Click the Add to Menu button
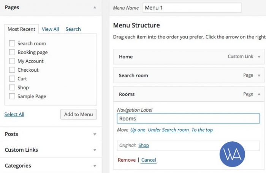266x173 pixels. (x=79, y=114)
